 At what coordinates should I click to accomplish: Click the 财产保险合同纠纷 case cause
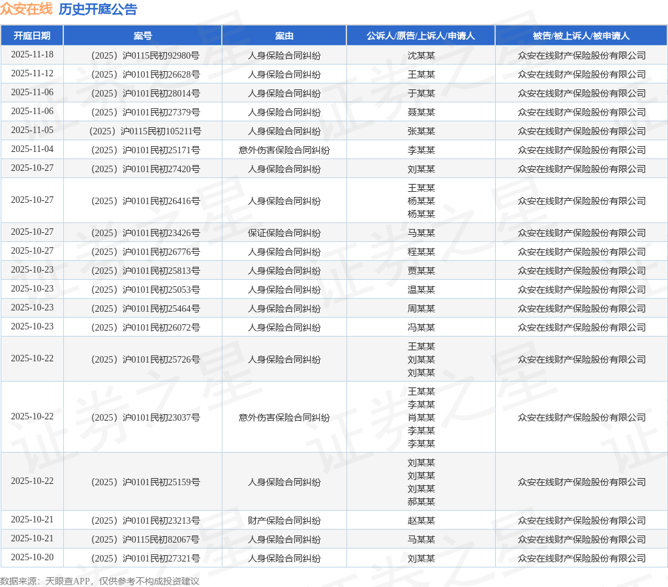tap(284, 520)
